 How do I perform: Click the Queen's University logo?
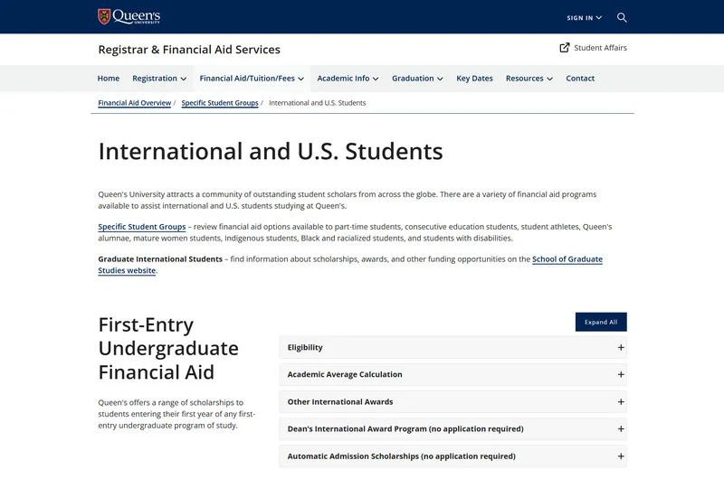point(129,16)
